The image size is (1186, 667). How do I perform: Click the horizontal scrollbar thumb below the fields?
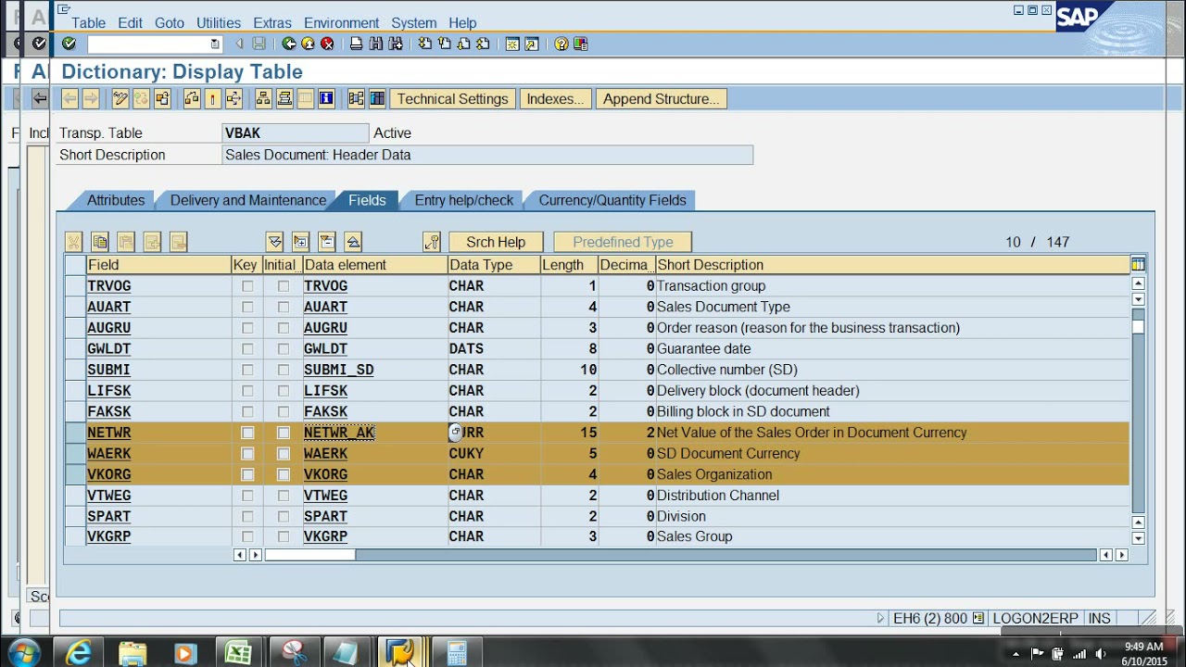click(310, 555)
